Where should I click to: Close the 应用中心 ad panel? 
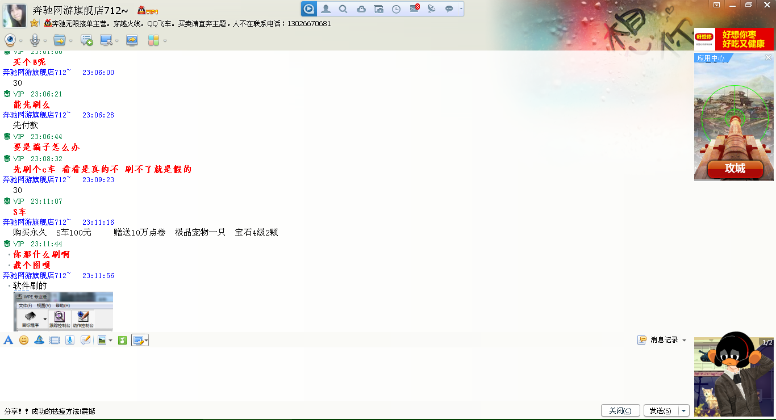point(768,57)
